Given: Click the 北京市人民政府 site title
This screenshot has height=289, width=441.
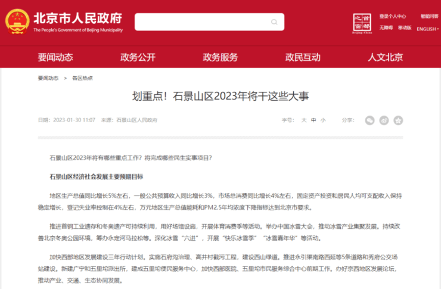Looking at the screenshot, I should [x=78, y=18].
